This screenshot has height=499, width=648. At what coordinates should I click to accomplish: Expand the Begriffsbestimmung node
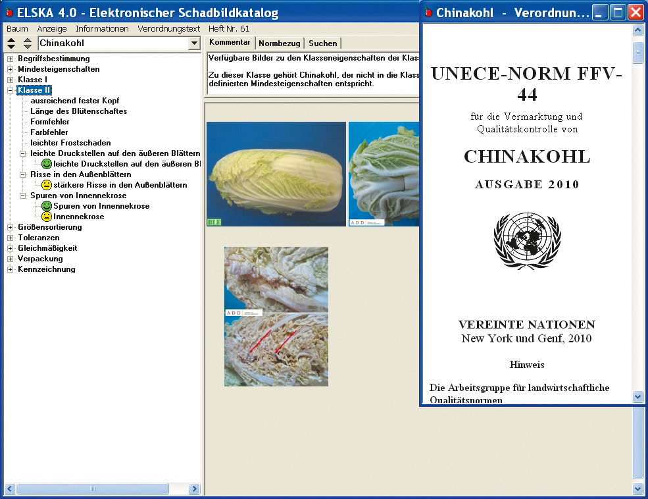coord(11,59)
